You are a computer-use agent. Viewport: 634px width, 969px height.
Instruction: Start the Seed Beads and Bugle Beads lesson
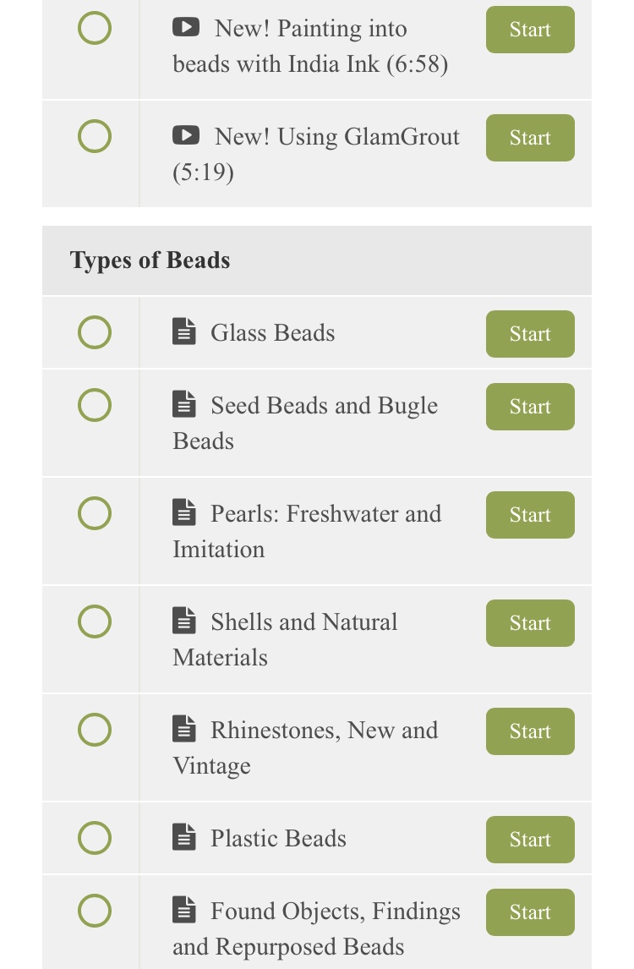(x=530, y=407)
